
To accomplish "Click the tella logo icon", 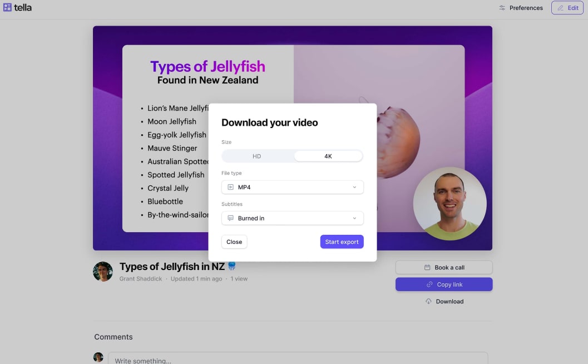I will coord(8,7).
